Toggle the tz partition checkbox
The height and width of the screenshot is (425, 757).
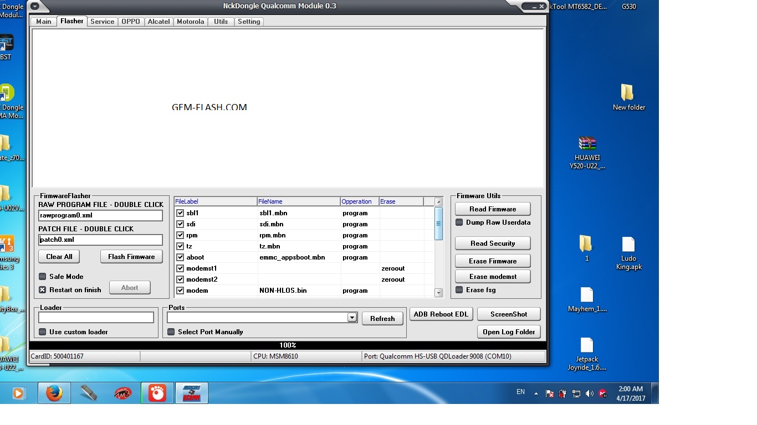(x=180, y=246)
